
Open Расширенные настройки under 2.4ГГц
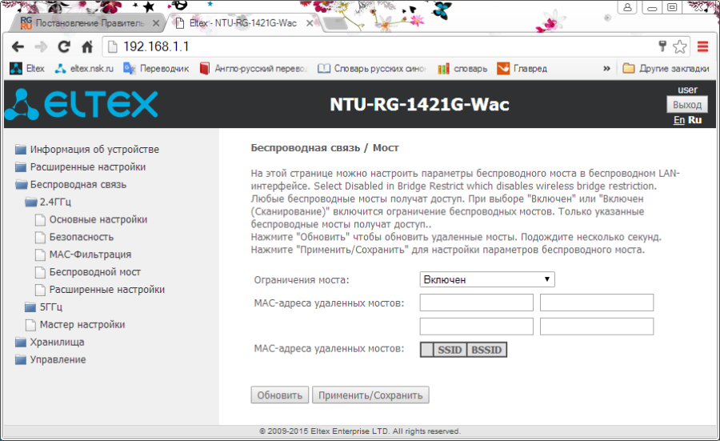100,290
